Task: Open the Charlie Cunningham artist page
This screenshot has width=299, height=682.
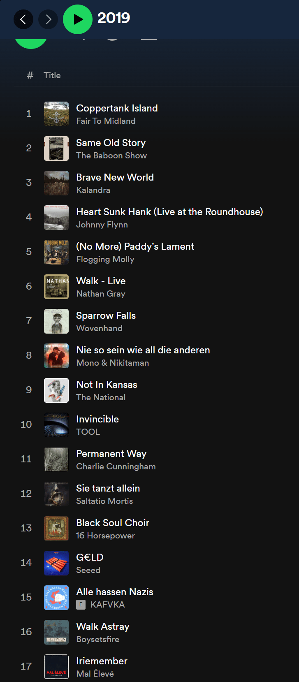Action: pos(116,466)
